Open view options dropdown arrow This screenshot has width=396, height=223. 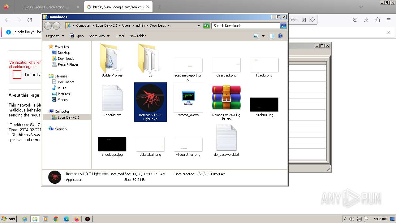point(263,36)
